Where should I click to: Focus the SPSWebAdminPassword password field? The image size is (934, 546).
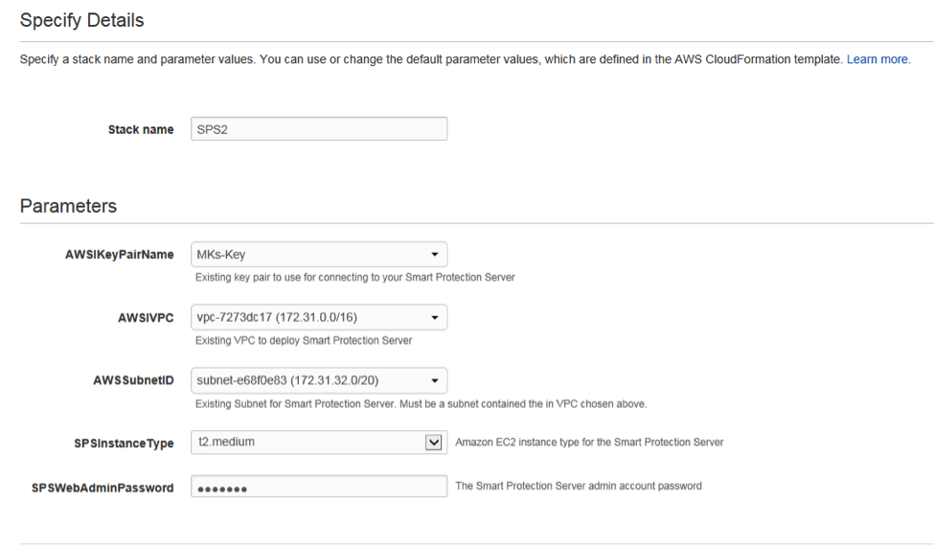pos(318,488)
